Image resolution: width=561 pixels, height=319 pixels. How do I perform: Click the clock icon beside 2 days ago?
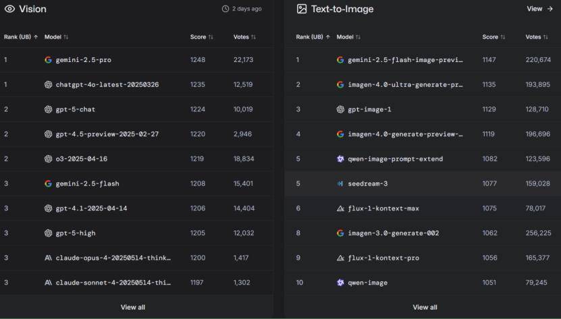coord(225,9)
